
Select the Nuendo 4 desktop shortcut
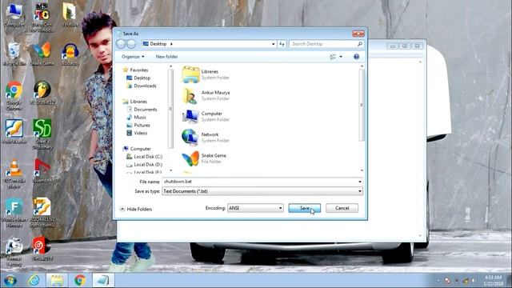coord(42,171)
